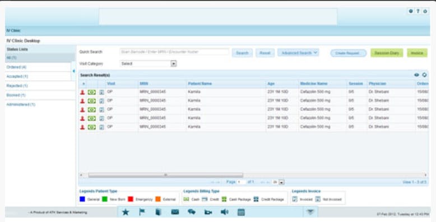
Task: Sort by the Medicine Name column header
Action: click(x=314, y=84)
